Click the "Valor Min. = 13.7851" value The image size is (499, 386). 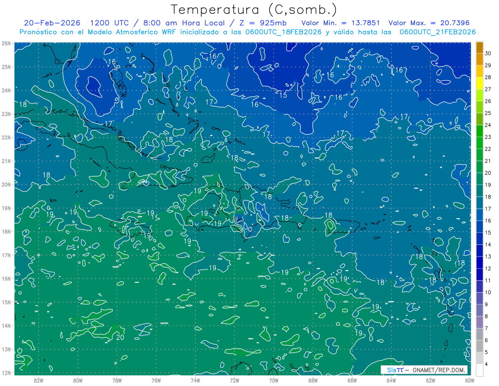pyautogui.click(x=341, y=23)
